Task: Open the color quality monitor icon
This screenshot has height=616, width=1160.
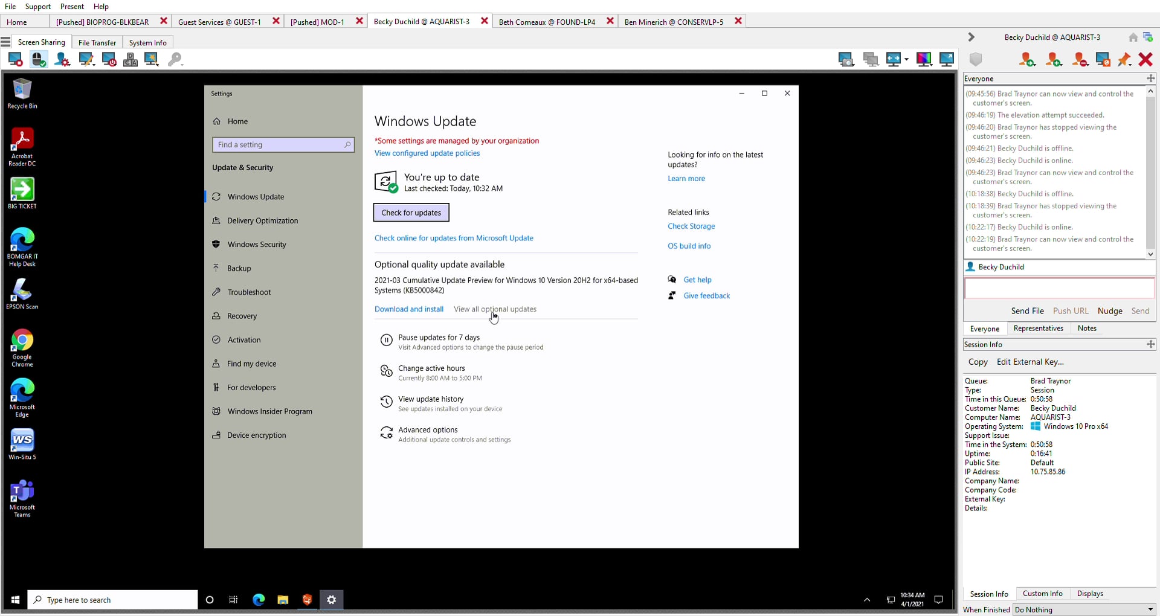Action: (x=924, y=59)
